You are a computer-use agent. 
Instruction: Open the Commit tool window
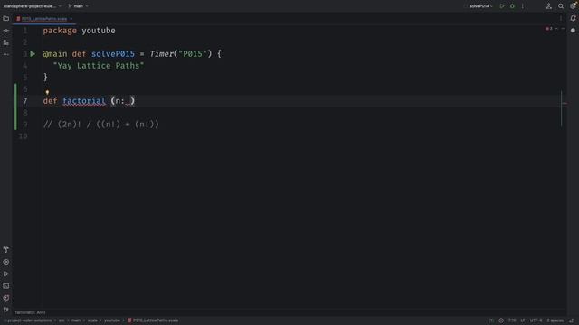coord(6,31)
